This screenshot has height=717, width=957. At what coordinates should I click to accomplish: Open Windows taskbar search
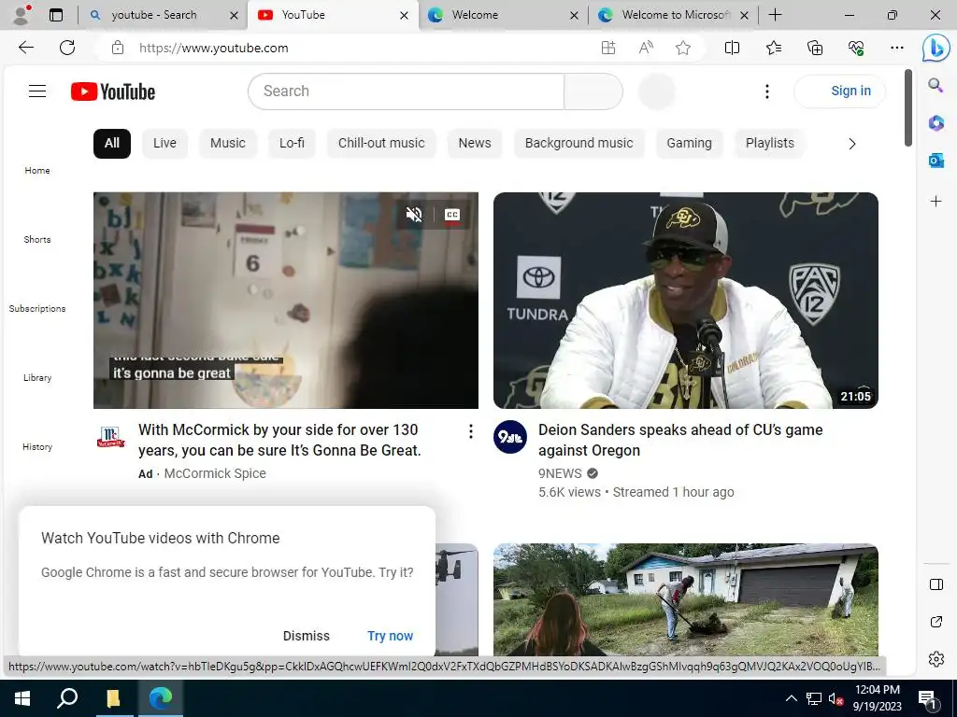click(67, 698)
